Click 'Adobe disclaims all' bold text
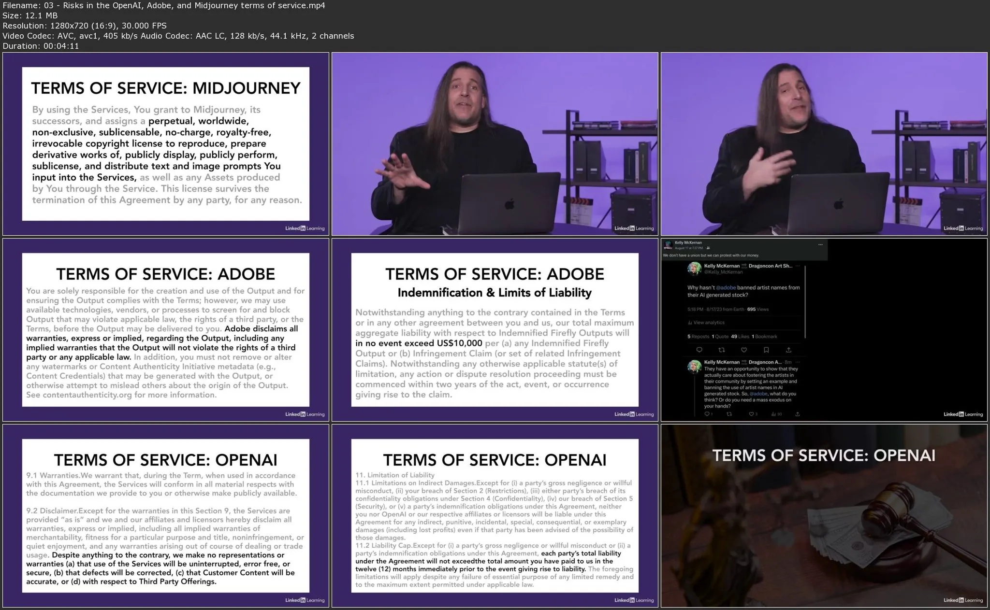990x610 pixels. [x=262, y=329]
